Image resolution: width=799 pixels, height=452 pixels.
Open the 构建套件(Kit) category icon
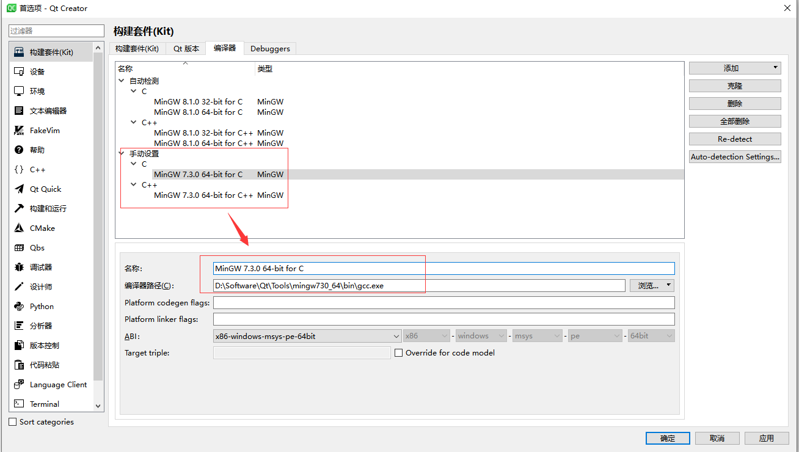click(19, 52)
